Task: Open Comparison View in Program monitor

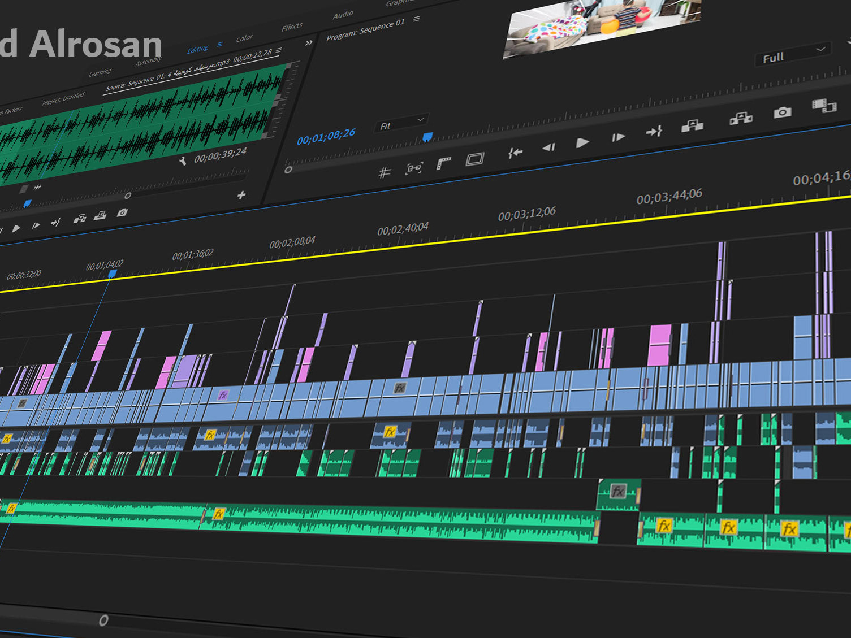Action: pos(824,106)
